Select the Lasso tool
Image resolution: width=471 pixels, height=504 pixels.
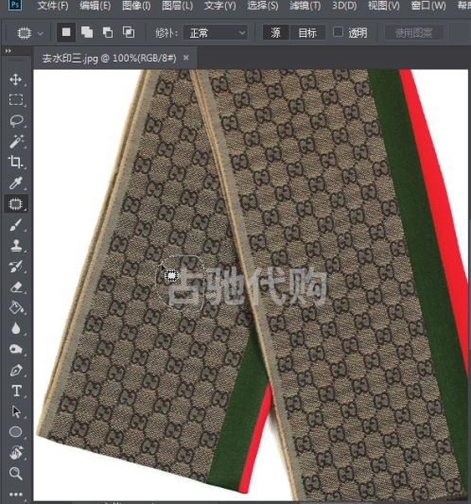pyautogui.click(x=15, y=120)
